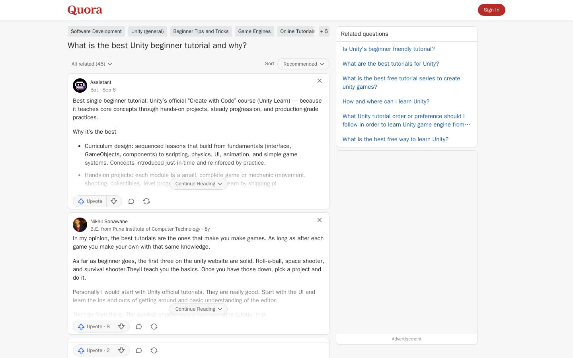Click the question title about best Unity tutorial
573x358 pixels.
[x=157, y=45]
